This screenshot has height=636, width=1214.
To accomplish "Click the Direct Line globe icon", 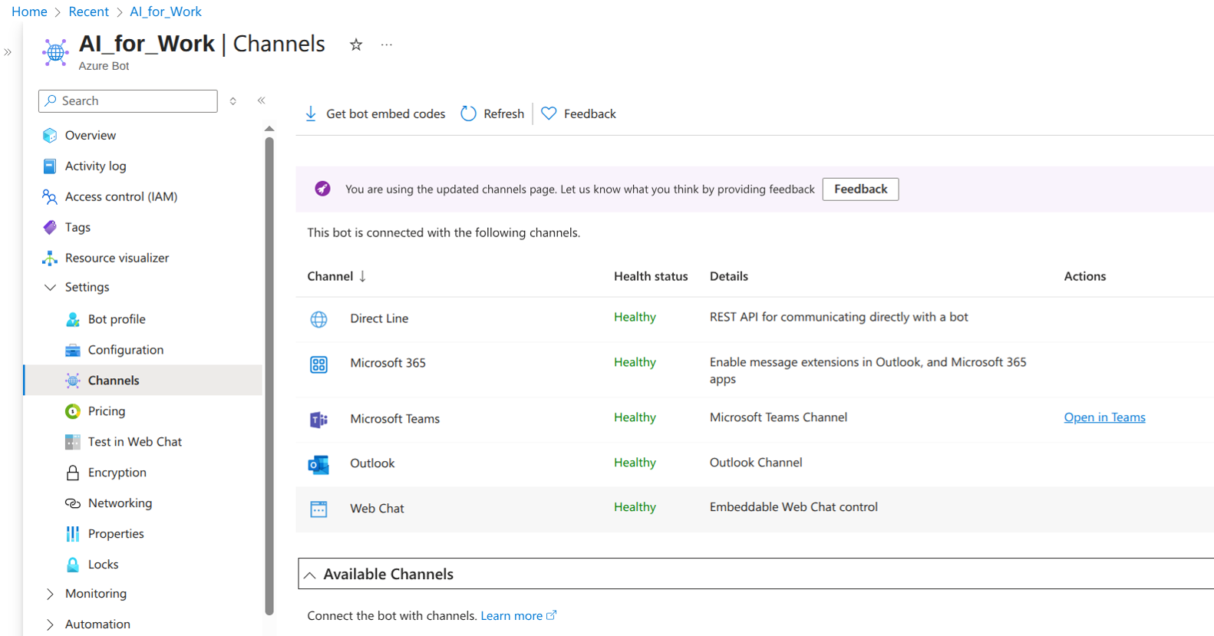I will pyautogui.click(x=318, y=319).
